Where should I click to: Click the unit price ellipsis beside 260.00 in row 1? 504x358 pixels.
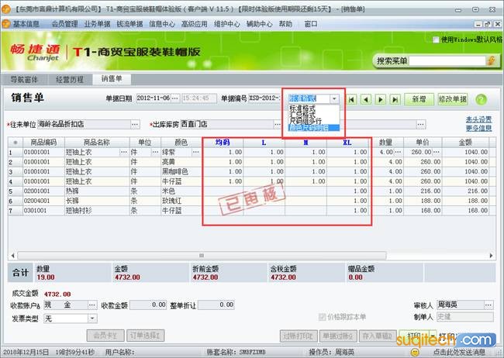[x=437, y=152]
